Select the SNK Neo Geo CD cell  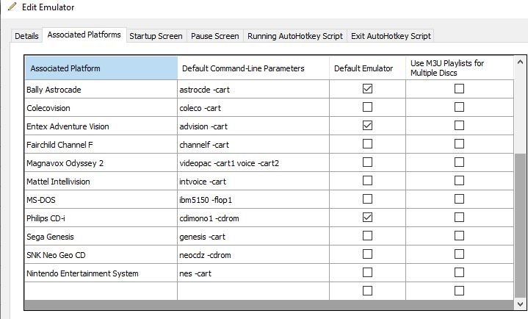(101, 255)
